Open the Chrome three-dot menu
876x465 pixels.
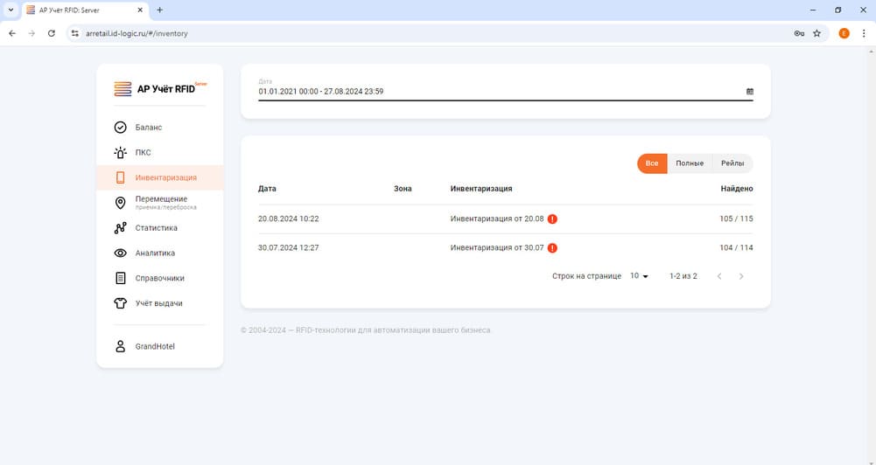[864, 33]
